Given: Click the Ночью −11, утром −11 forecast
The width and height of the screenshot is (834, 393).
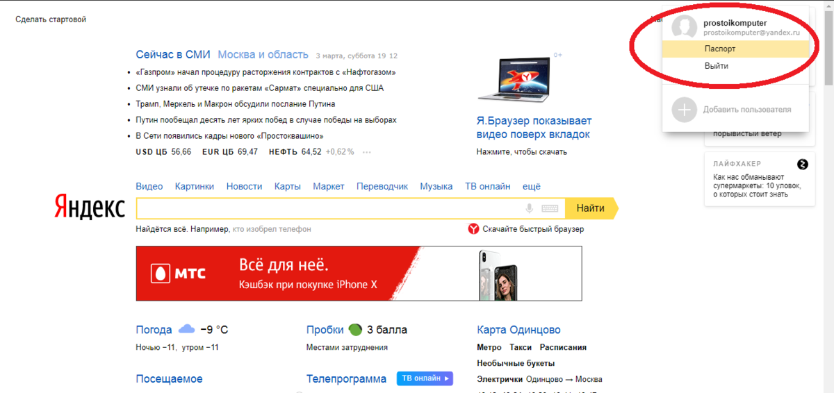Looking at the screenshot, I should [177, 347].
